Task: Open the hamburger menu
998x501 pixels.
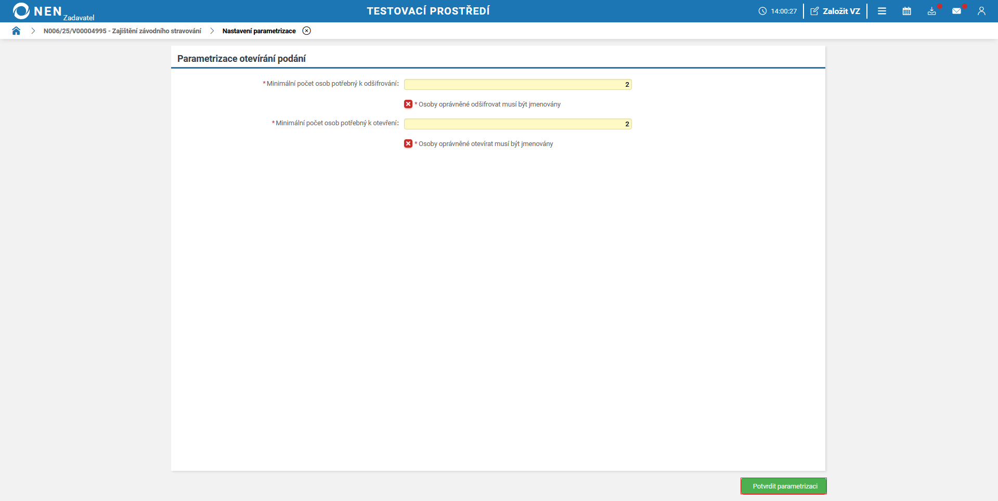Action: pyautogui.click(x=882, y=11)
